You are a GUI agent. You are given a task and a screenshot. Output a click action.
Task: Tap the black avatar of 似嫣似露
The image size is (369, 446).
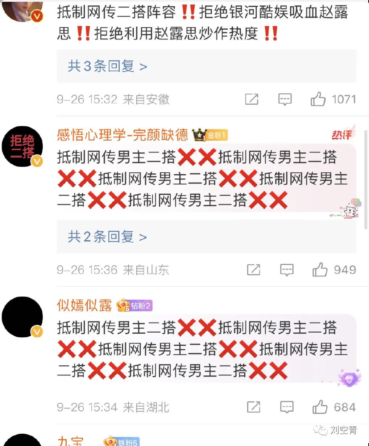pos(22,317)
